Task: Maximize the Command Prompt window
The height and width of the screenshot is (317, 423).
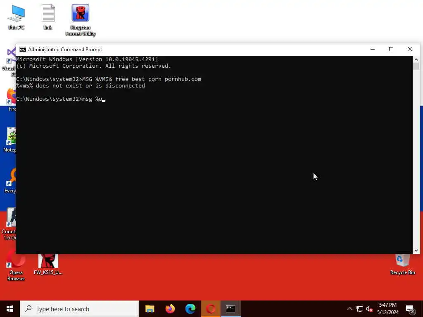Action: 391,50
